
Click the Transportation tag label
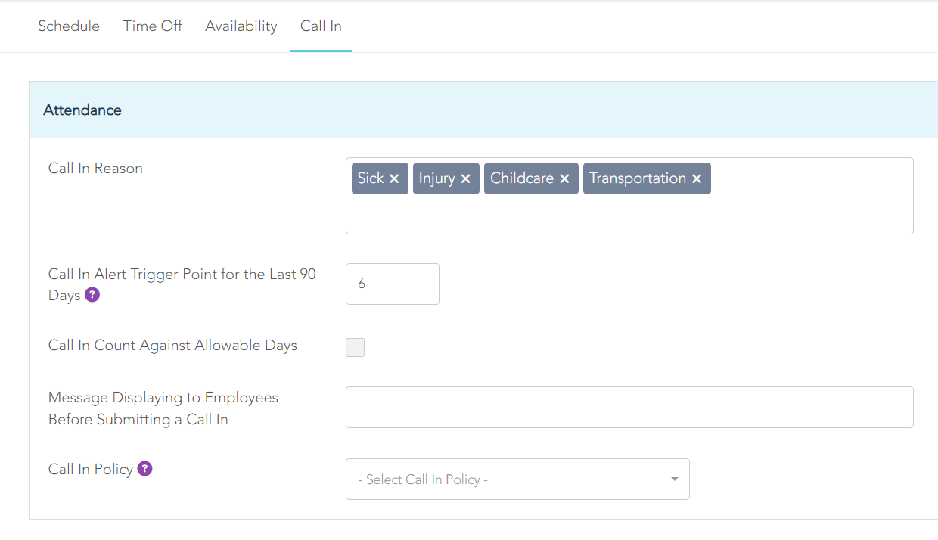tap(638, 178)
